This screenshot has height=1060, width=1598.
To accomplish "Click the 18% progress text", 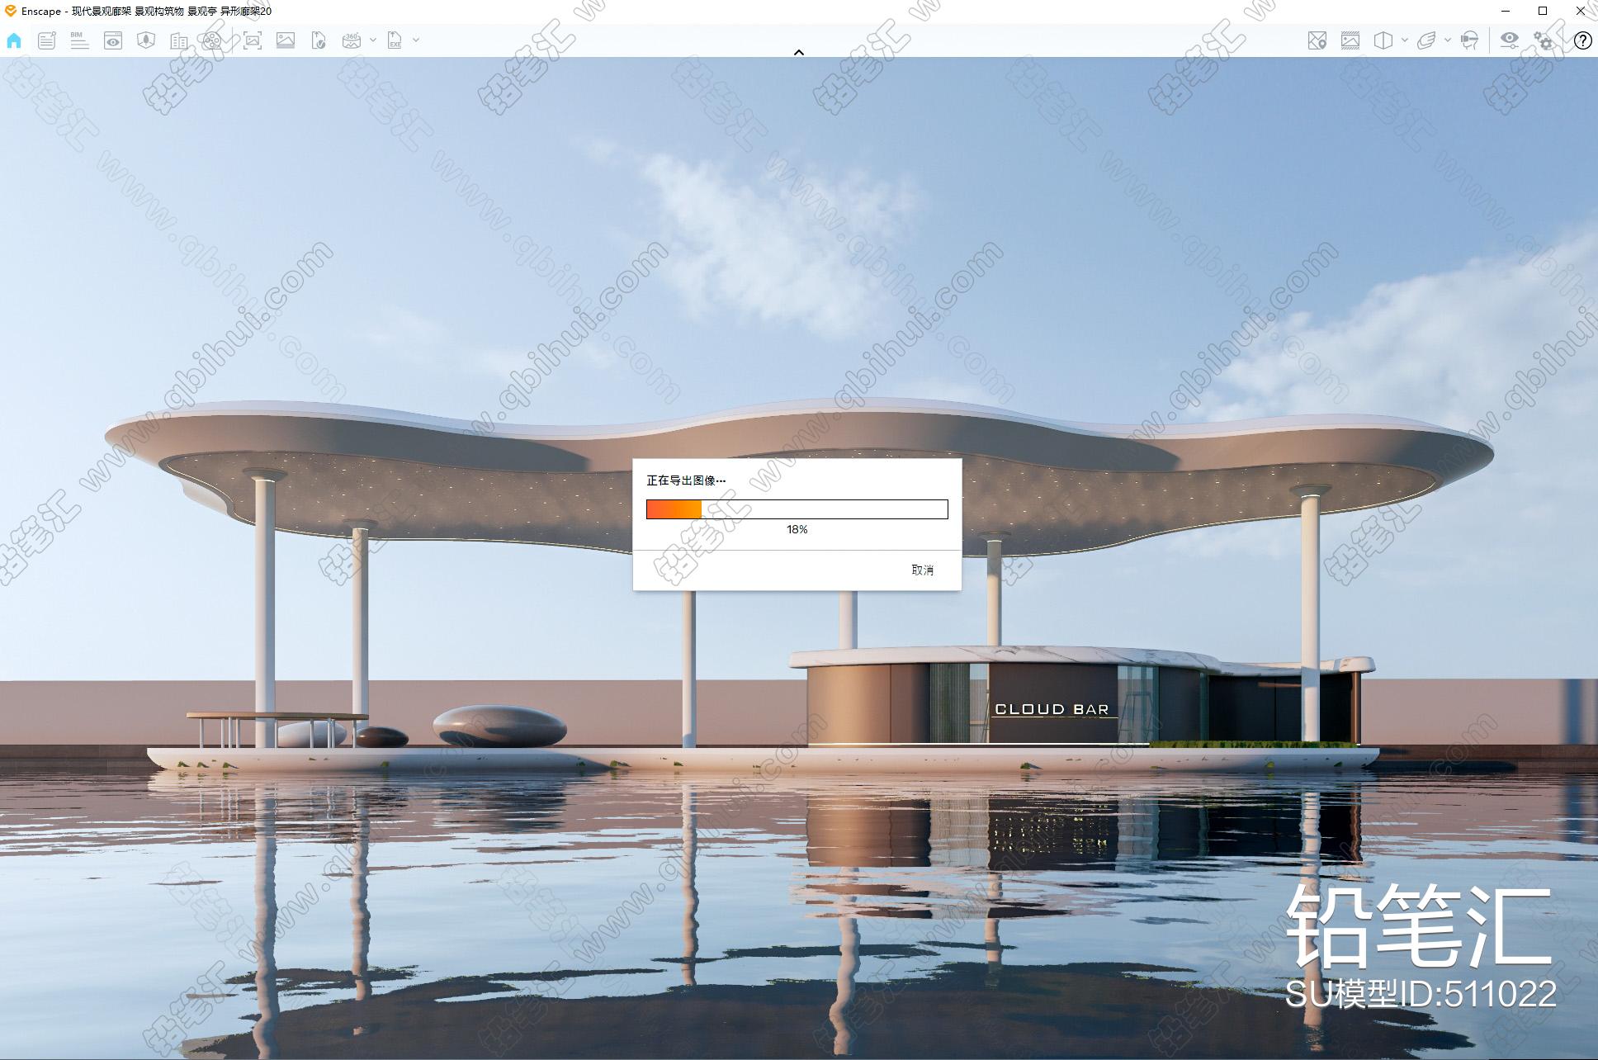I will coord(797,529).
